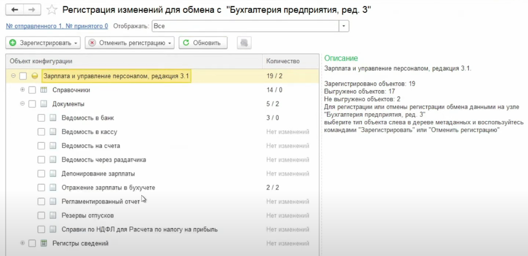Check the Ведомость в кассу checkbox
This screenshot has width=528, height=256.
pyautogui.click(x=41, y=132)
